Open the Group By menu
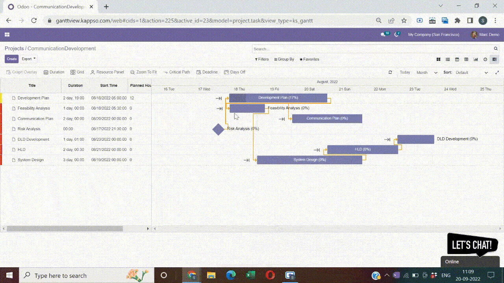Viewport: 504px width, 283px height. [x=284, y=59]
